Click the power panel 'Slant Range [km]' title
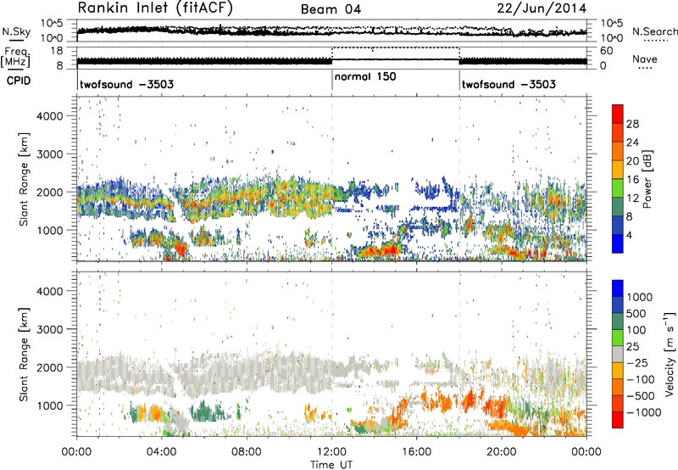The height and width of the screenshot is (470, 678). 24,179
